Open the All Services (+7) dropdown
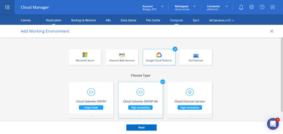This screenshot has width=283, height=134. coord(221,20)
